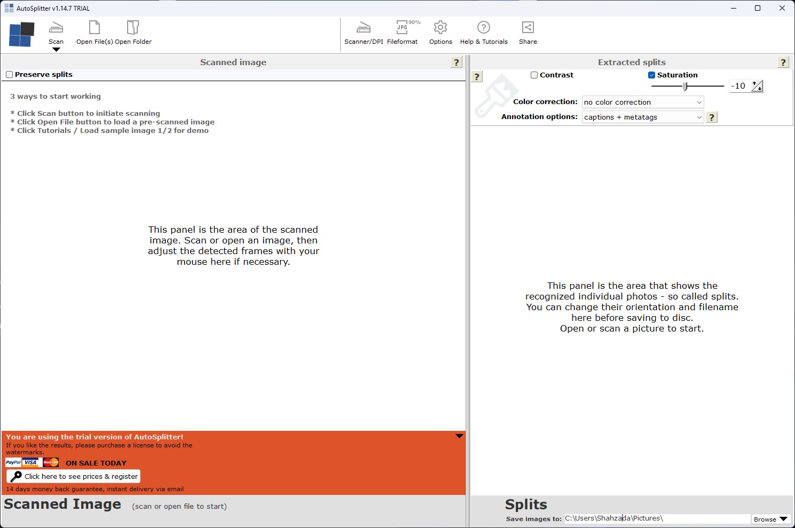Disable the Saturation checkbox
The width and height of the screenshot is (795, 528).
(x=651, y=75)
